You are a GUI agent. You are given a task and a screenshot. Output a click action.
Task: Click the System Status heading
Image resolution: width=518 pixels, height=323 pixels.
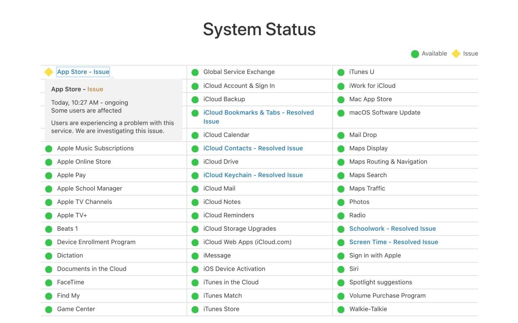[x=259, y=30]
